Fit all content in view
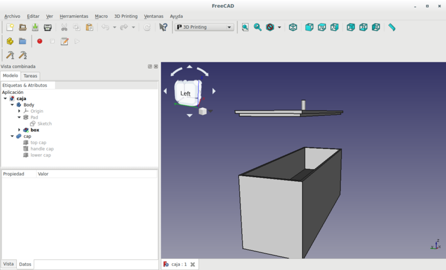Screen dimensions: 446x270 pyautogui.click(x=245, y=28)
